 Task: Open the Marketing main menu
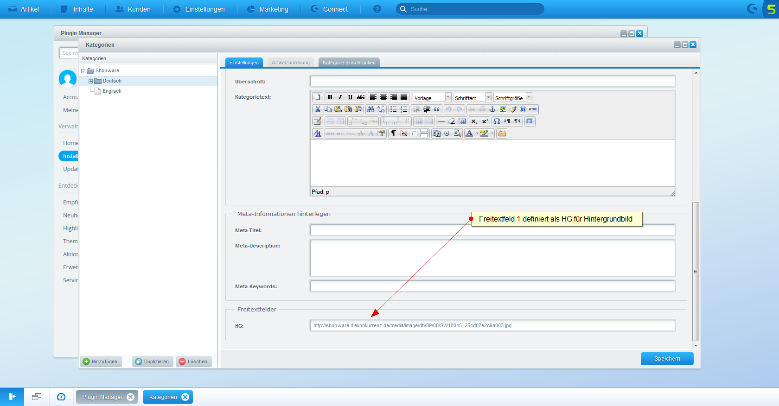[x=268, y=9]
